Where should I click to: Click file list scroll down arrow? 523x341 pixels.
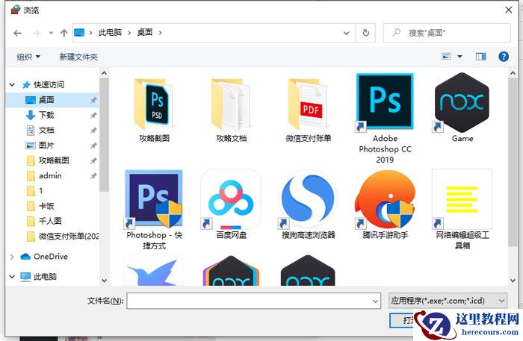click(x=513, y=281)
